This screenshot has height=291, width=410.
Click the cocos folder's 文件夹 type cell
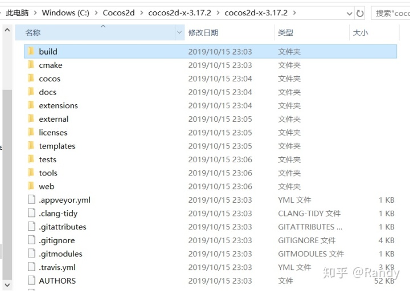click(x=289, y=79)
